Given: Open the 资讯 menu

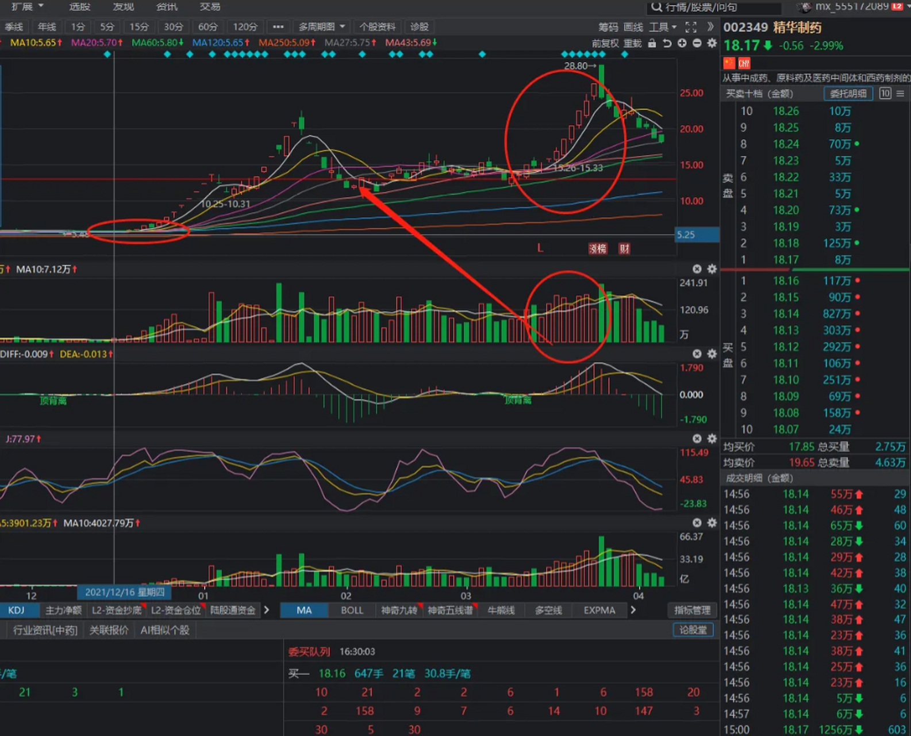Looking at the screenshot, I should tap(167, 6).
